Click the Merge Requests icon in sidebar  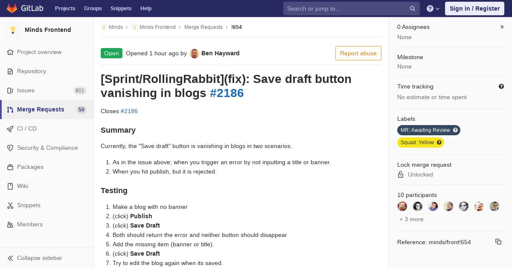coord(10,110)
